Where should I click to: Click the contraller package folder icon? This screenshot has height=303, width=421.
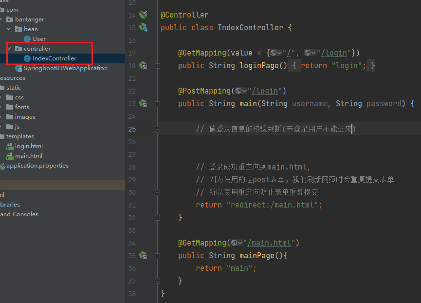click(x=18, y=49)
